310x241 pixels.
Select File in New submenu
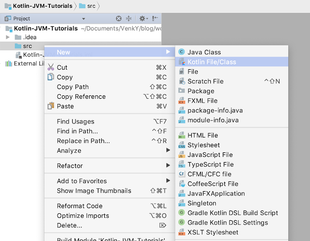click(232, 71)
